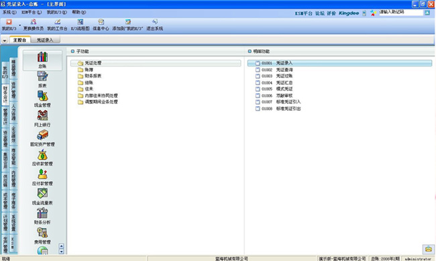Image resolution: width=436 pixels, height=261 pixels.
Task: Select the 成本管理 vertical side tab
Action: (x=5, y=201)
